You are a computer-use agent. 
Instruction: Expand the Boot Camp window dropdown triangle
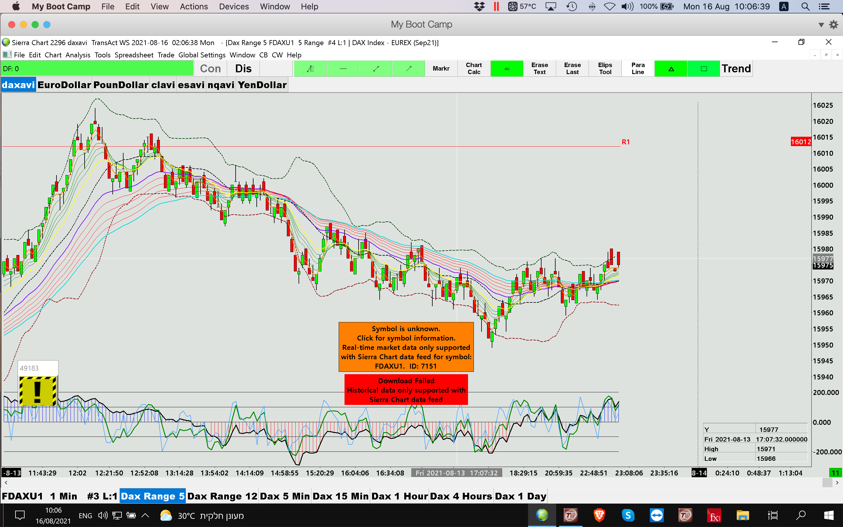[x=821, y=25]
